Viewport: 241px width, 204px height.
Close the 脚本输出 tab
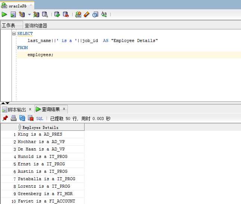pos(30,109)
